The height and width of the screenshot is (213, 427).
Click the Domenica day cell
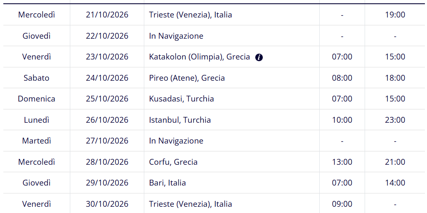coord(37,99)
